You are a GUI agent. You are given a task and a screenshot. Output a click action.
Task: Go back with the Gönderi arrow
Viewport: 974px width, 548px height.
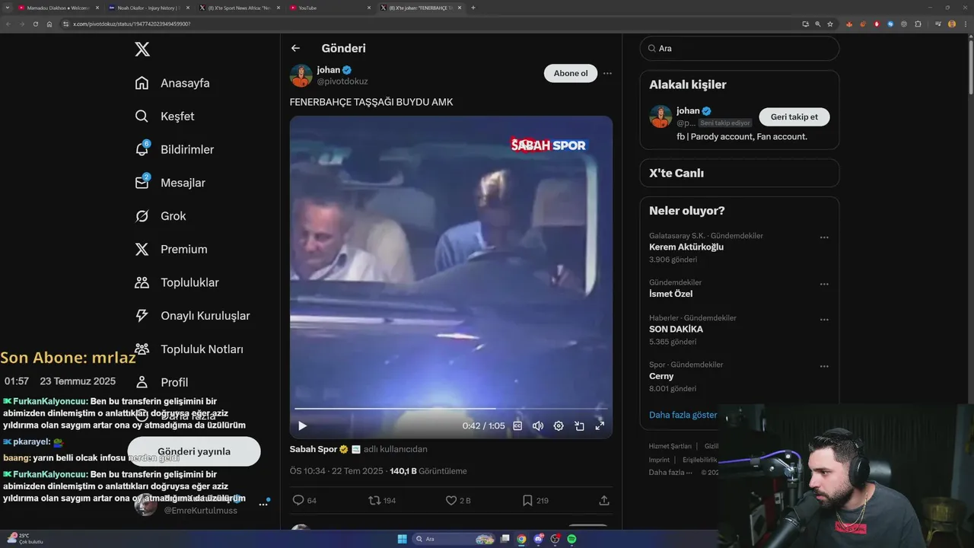pyautogui.click(x=295, y=48)
